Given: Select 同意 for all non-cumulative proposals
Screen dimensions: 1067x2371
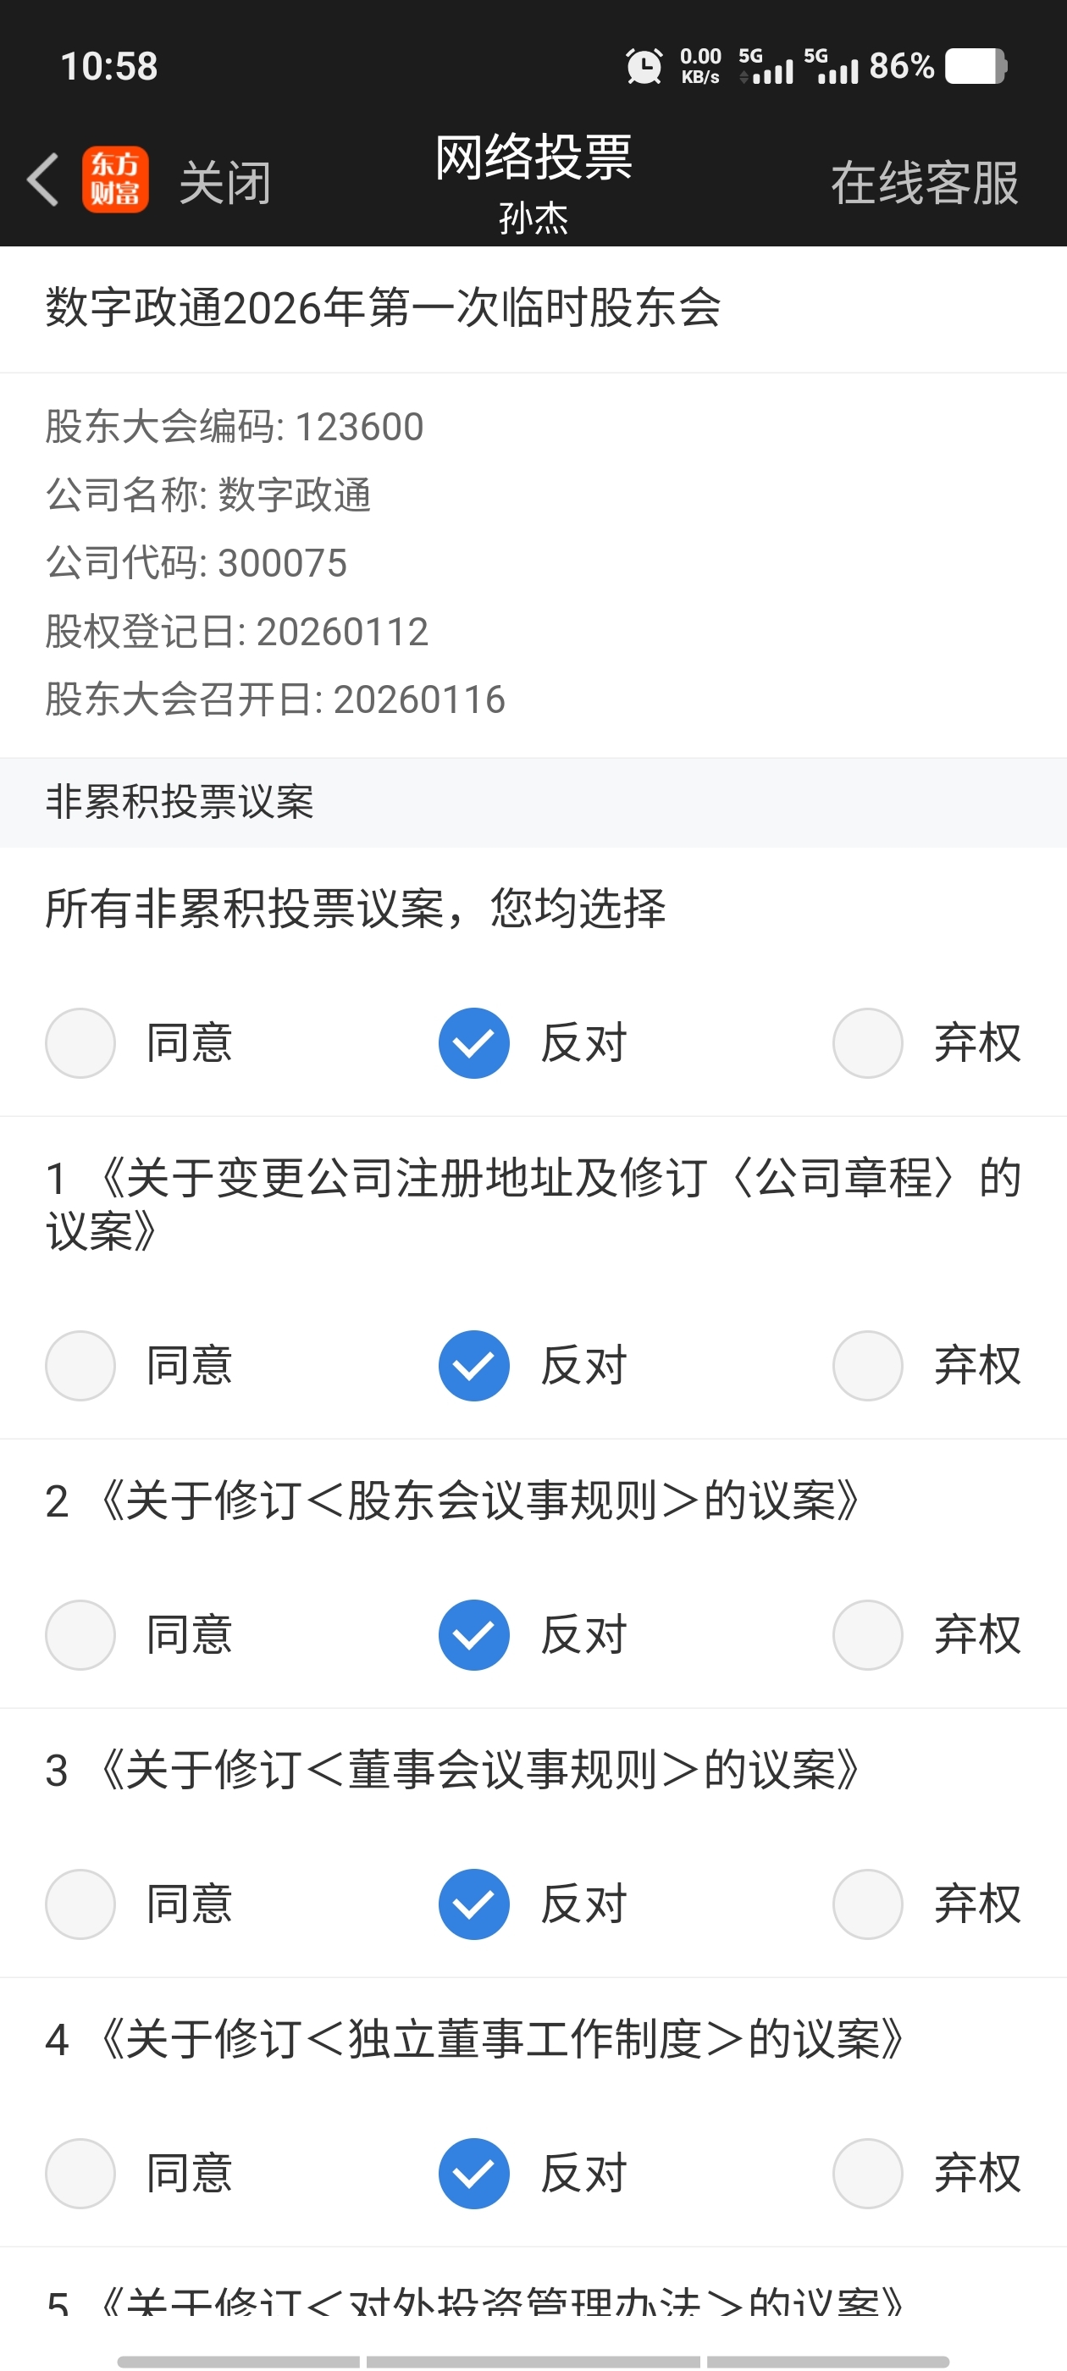Looking at the screenshot, I should [81, 1043].
